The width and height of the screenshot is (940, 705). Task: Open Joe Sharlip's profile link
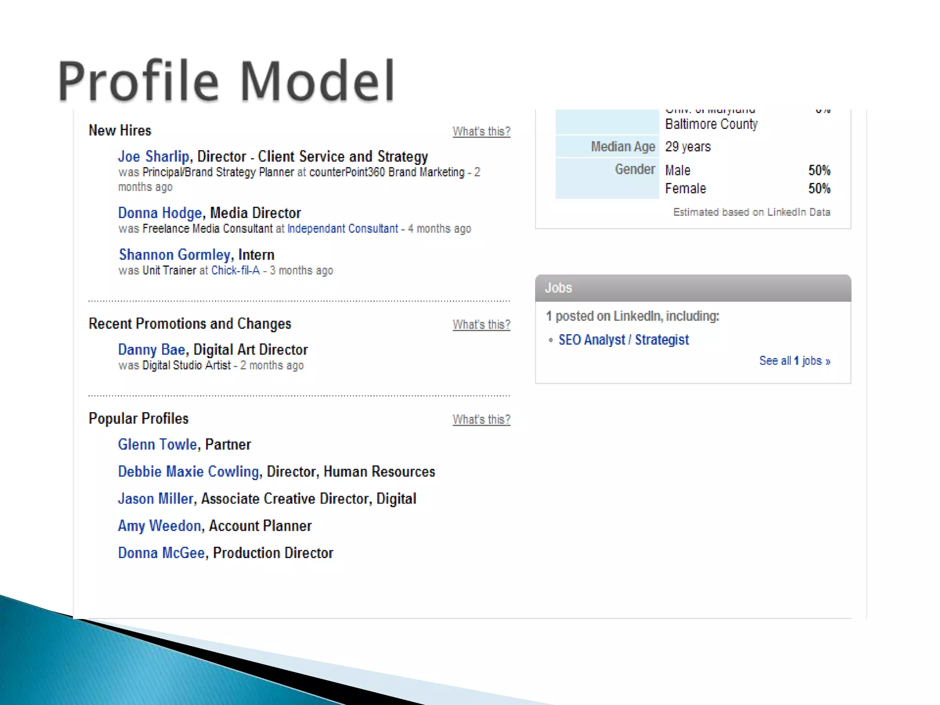(153, 157)
